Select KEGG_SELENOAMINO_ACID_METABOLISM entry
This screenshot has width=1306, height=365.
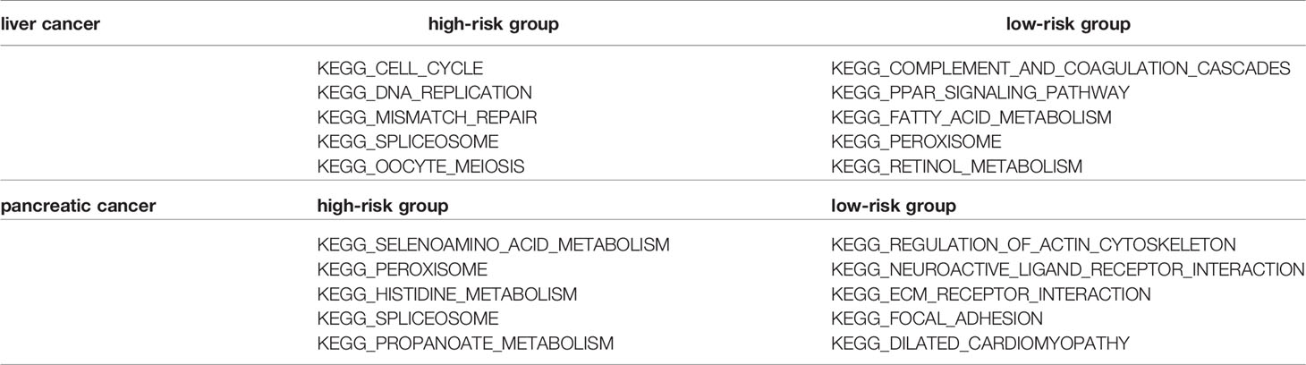pyautogui.click(x=494, y=245)
